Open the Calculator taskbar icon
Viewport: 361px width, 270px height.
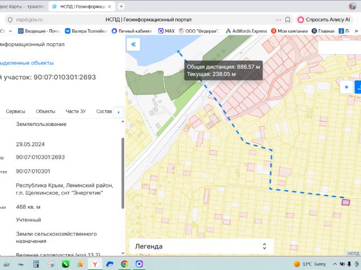point(36,264)
